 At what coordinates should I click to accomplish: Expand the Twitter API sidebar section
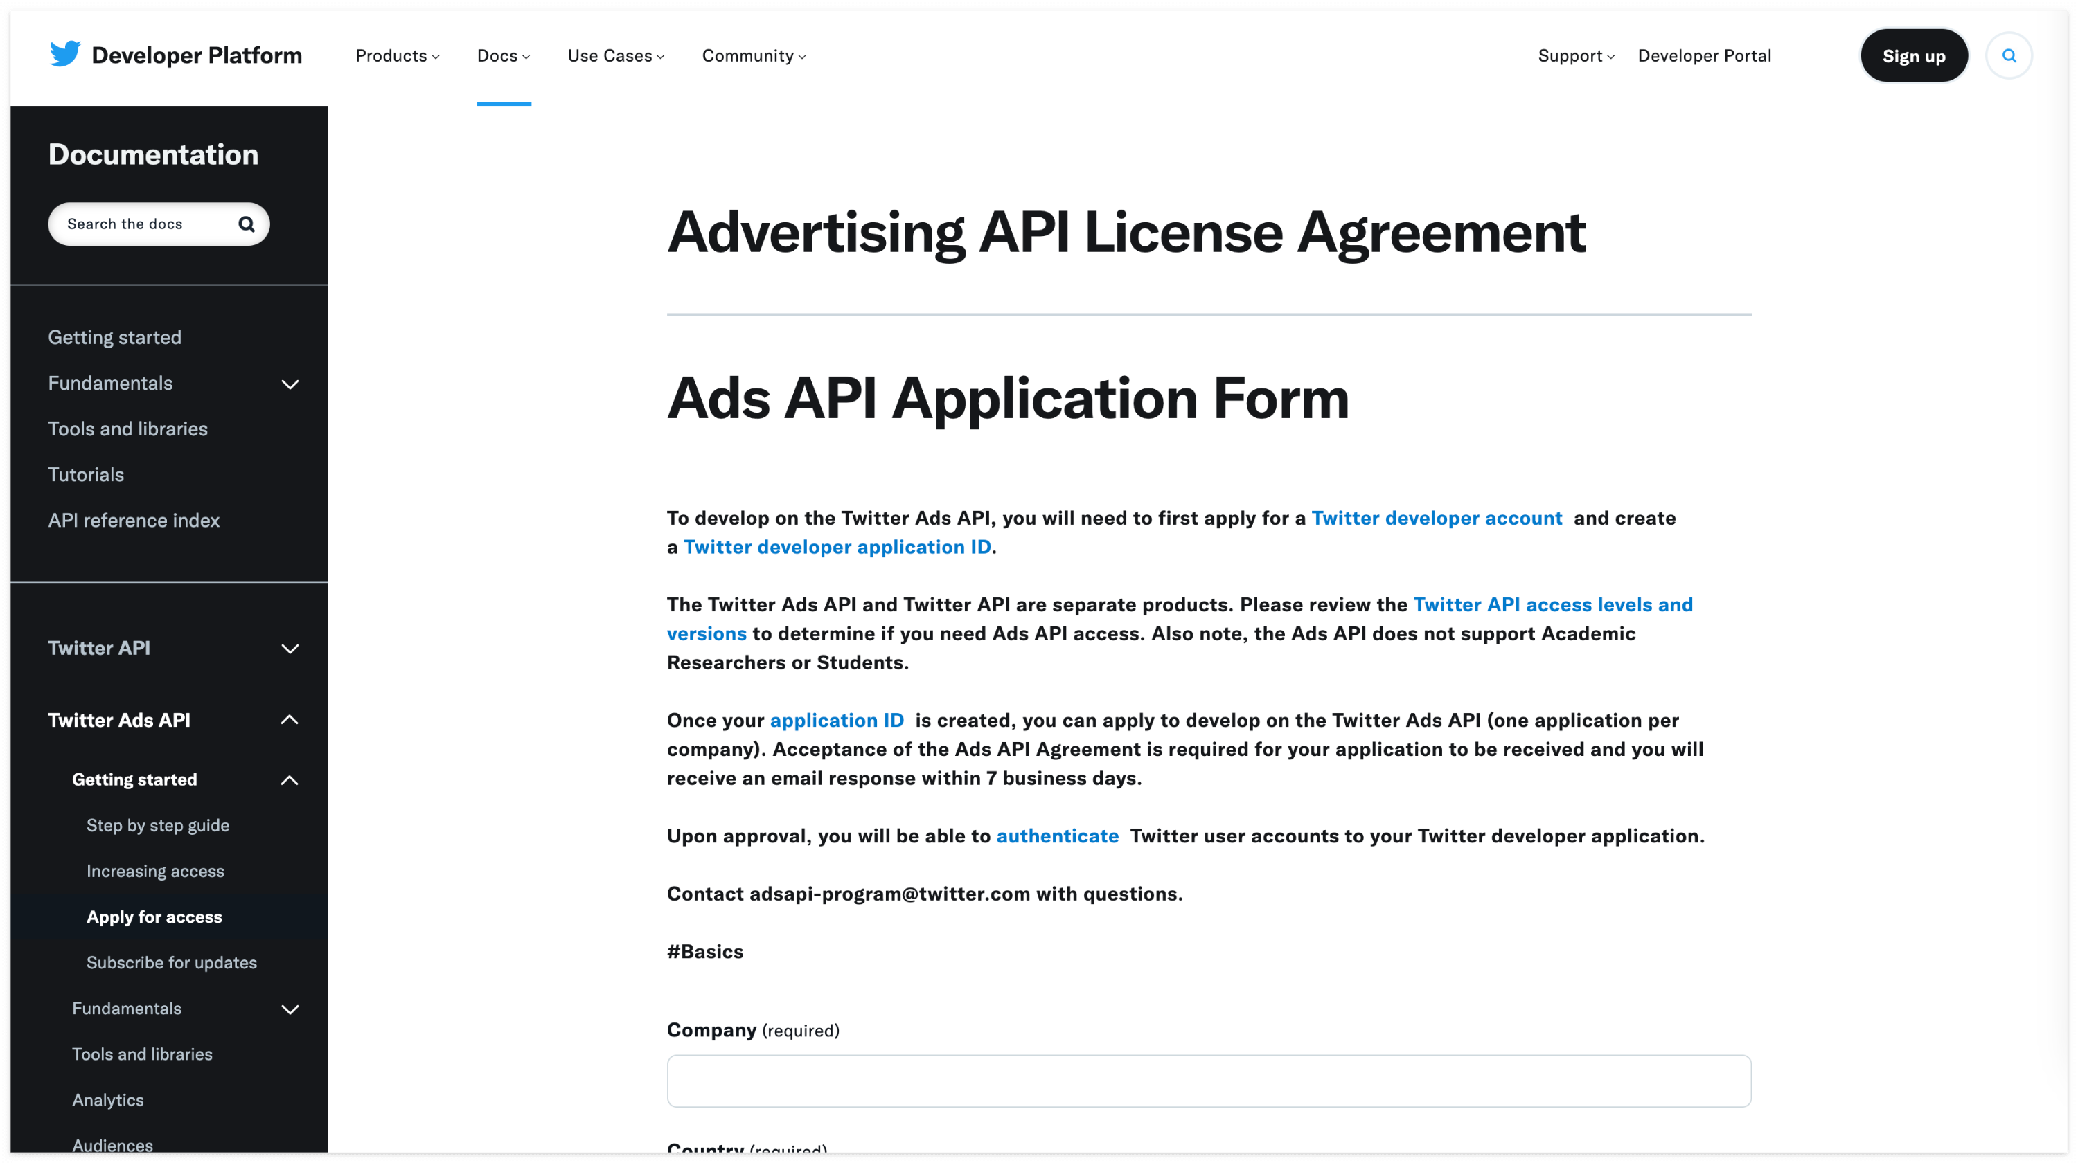click(x=290, y=649)
